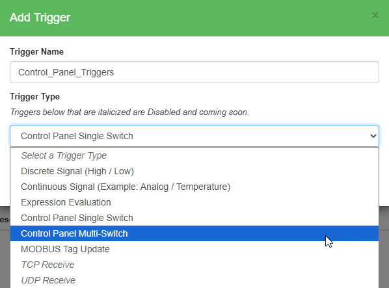Close the Add Trigger dialog

[375, 16]
